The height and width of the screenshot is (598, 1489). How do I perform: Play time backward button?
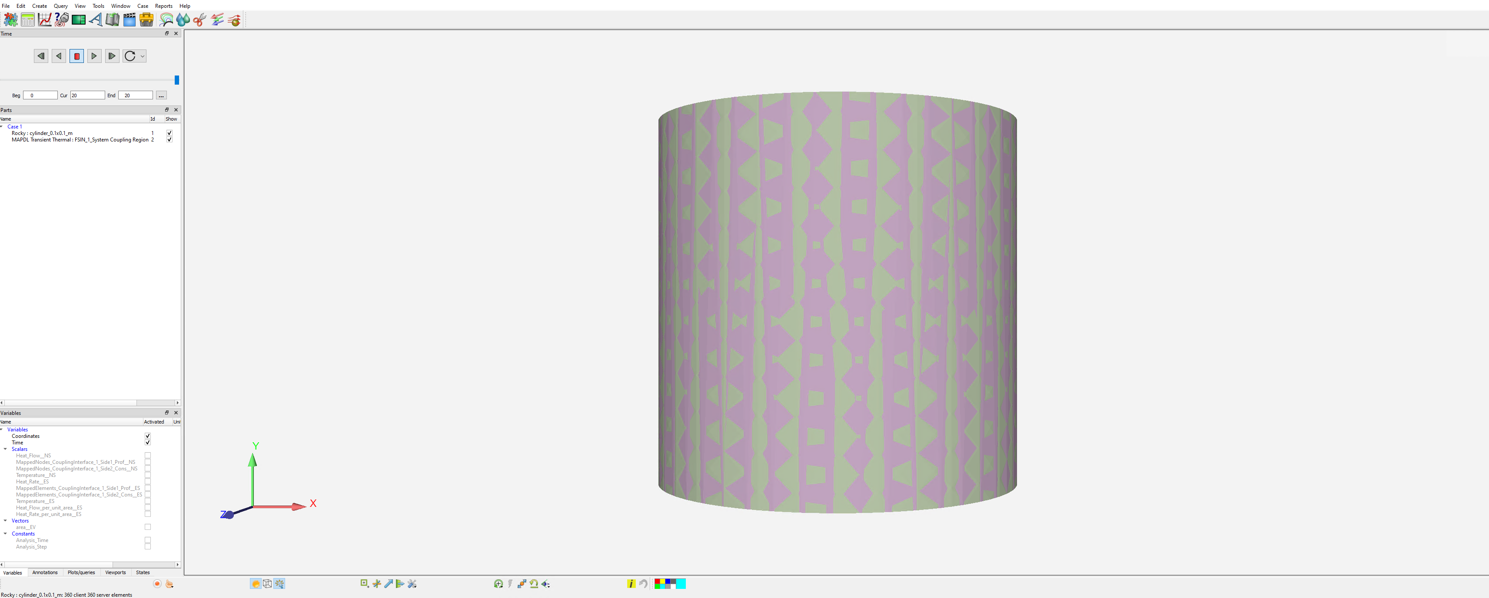tap(59, 56)
